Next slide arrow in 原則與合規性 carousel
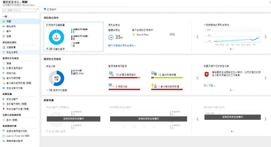The image size is (271, 147). point(265,37)
